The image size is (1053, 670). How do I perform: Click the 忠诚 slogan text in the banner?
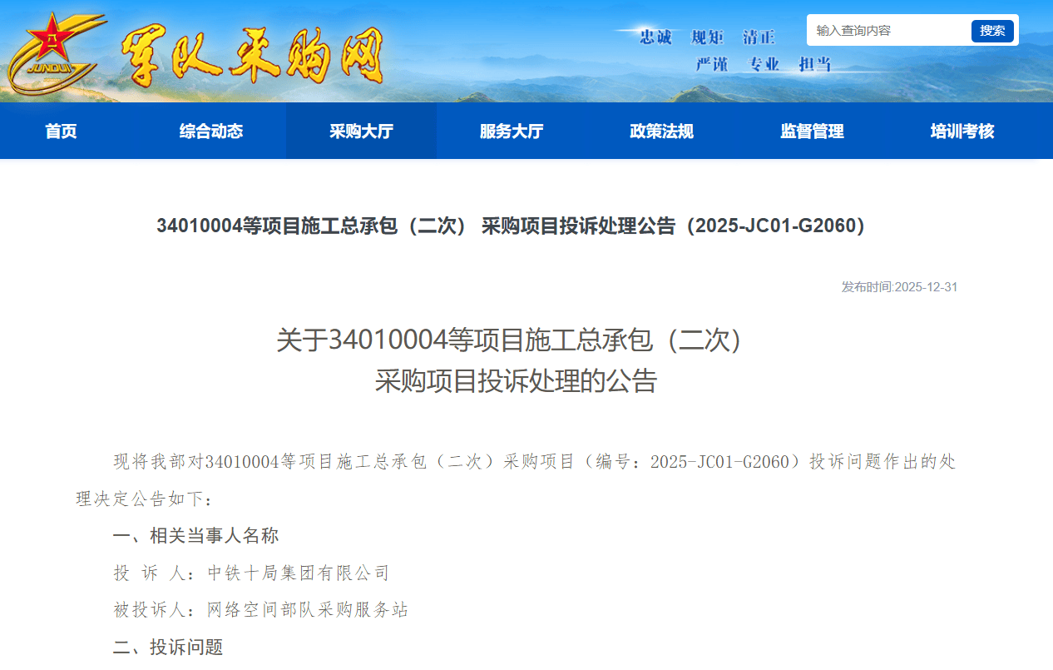(655, 37)
